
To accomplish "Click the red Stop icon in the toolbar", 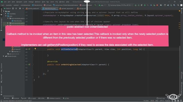I will (x=157, y=5).
